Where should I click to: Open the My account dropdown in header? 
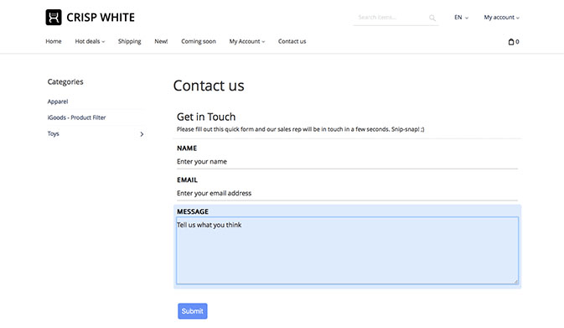[x=501, y=18]
